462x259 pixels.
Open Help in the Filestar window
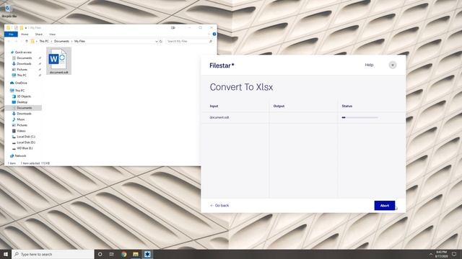coord(369,65)
